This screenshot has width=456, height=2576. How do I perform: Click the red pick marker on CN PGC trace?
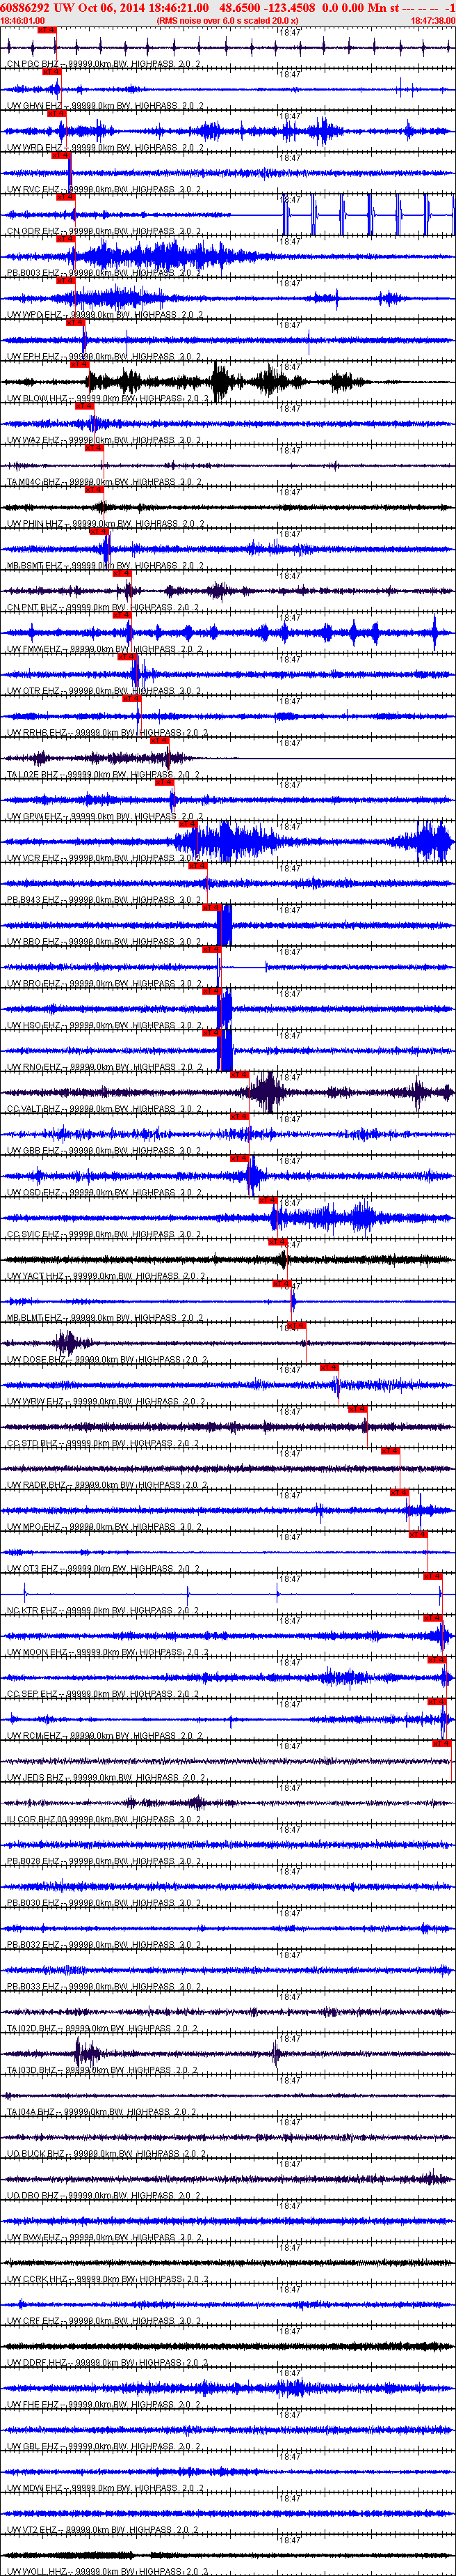[x=46, y=31]
